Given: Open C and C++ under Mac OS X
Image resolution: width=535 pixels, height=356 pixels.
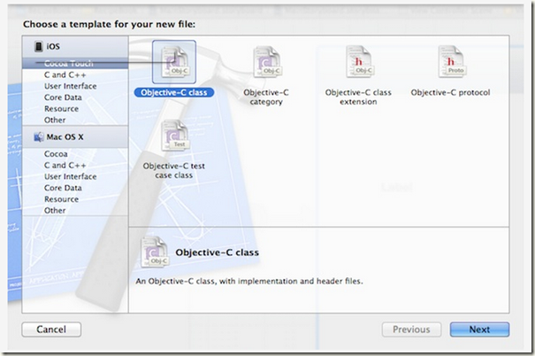Looking at the screenshot, I should 65,165.
